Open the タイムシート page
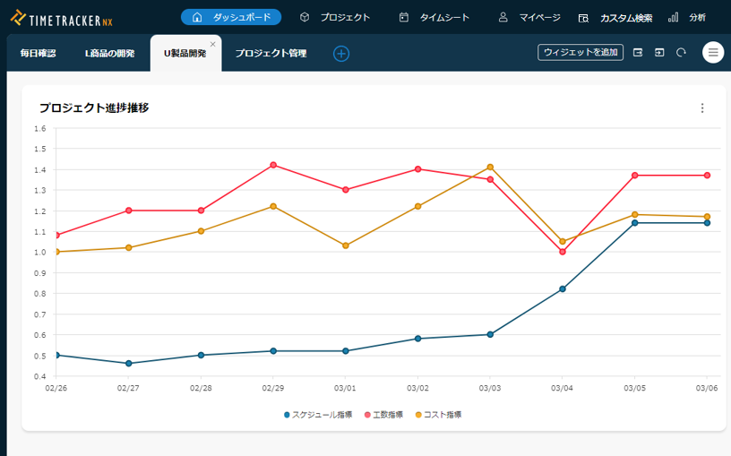 434,17
